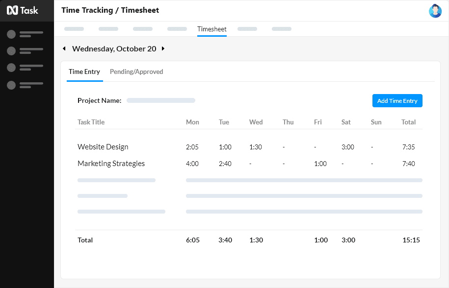Switch to the Timesheet tab

(211, 29)
